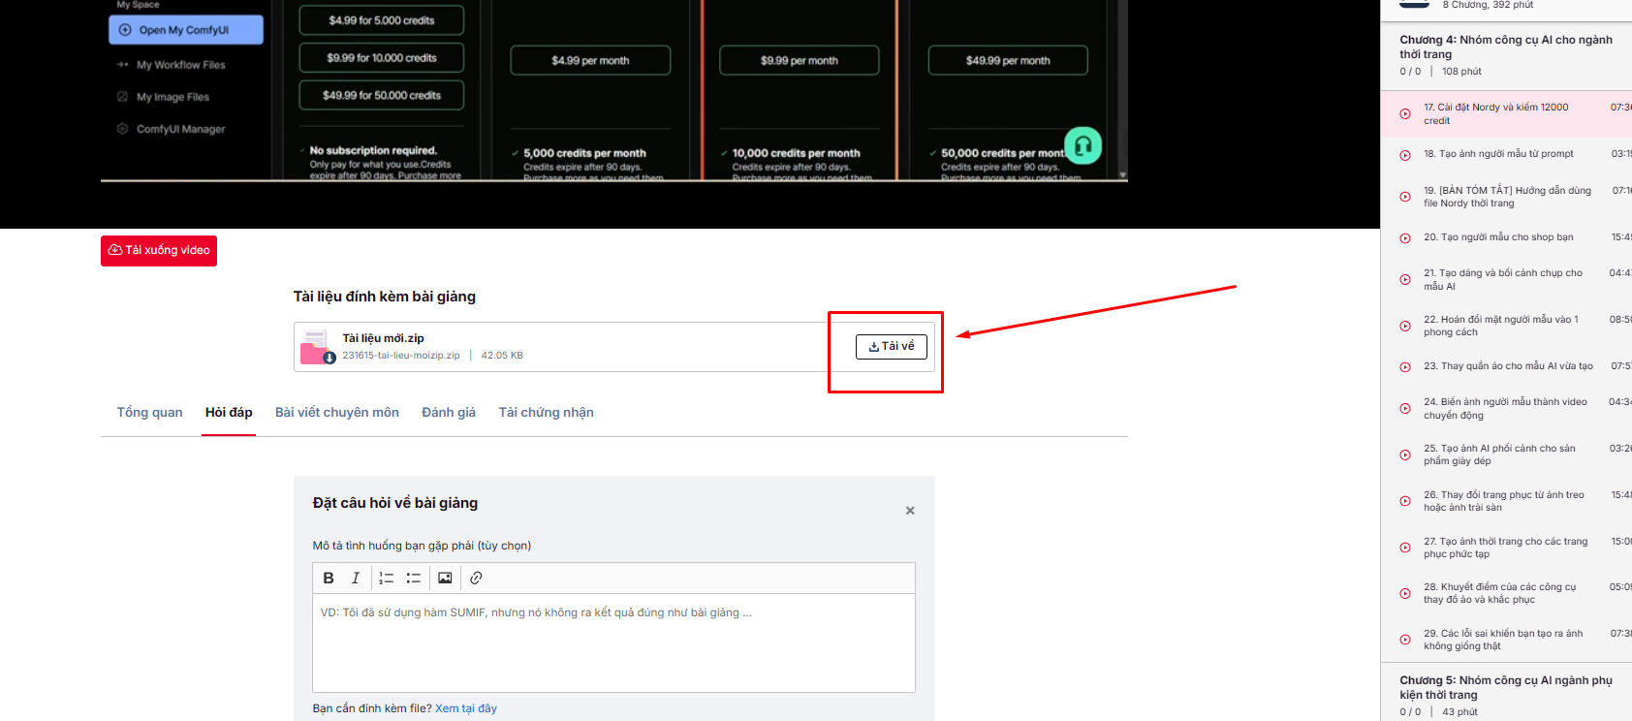Click the Tải xuống video button
Image resolution: width=1632 pixels, height=721 pixels.
159,250
